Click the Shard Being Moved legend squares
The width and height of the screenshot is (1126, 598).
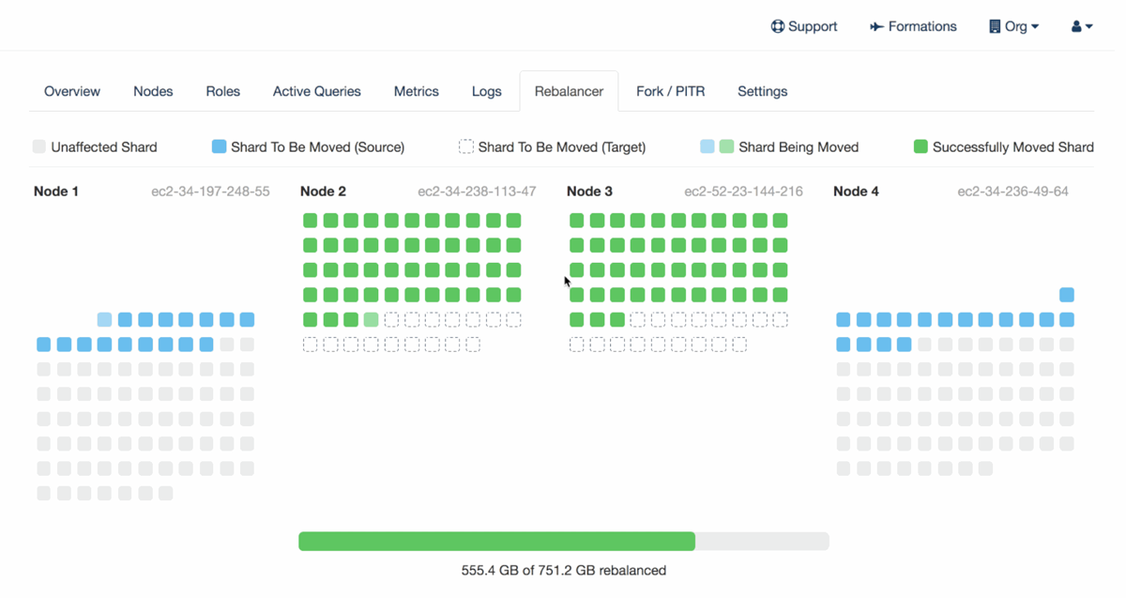pos(715,146)
